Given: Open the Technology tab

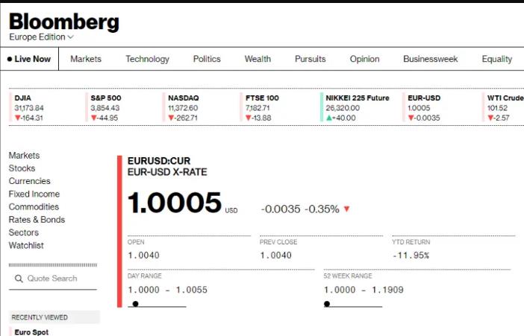Looking at the screenshot, I should [147, 59].
